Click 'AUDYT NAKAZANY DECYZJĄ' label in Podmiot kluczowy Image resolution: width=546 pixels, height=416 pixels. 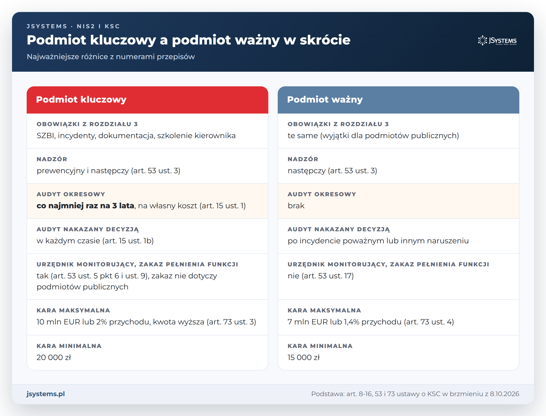pyautogui.click(x=88, y=229)
